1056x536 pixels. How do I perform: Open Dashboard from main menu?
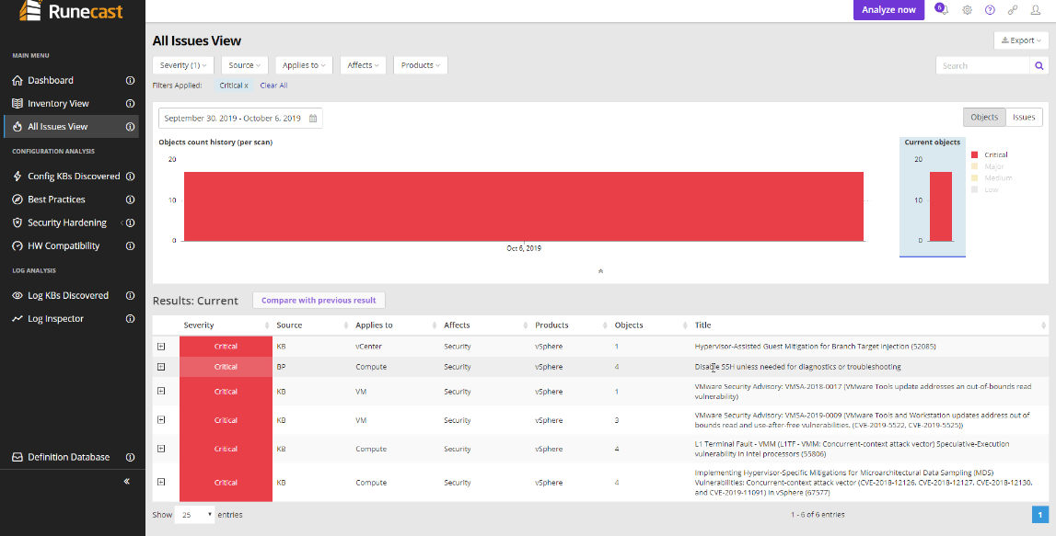click(x=51, y=80)
